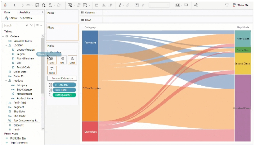Click the Format Extension button
The image size is (255, 146).
click(62, 78)
